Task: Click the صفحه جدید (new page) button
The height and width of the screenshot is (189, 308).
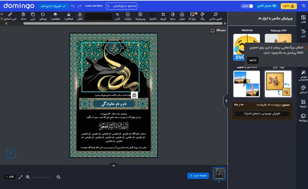Action: pyautogui.click(x=198, y=176)
